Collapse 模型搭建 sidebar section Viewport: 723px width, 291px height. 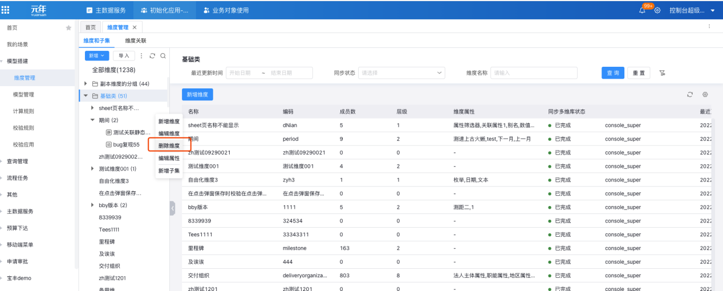[2, 61]
